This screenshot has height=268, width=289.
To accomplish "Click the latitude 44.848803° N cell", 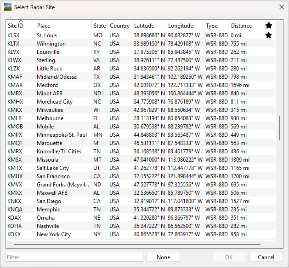I will (149, 135).
